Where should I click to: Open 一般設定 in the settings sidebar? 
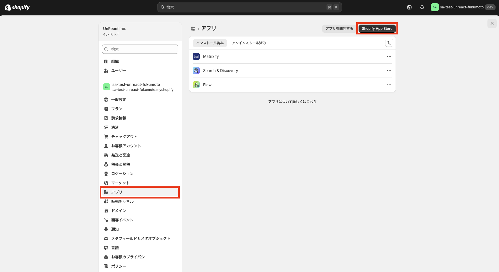[x=140, y=100]
